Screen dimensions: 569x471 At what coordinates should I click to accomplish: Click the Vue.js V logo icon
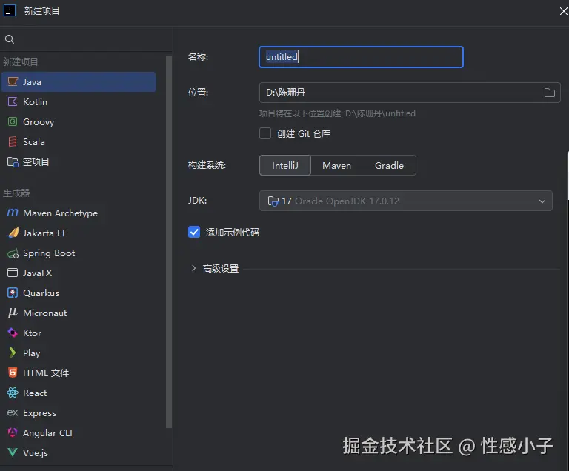coord(13,452)
